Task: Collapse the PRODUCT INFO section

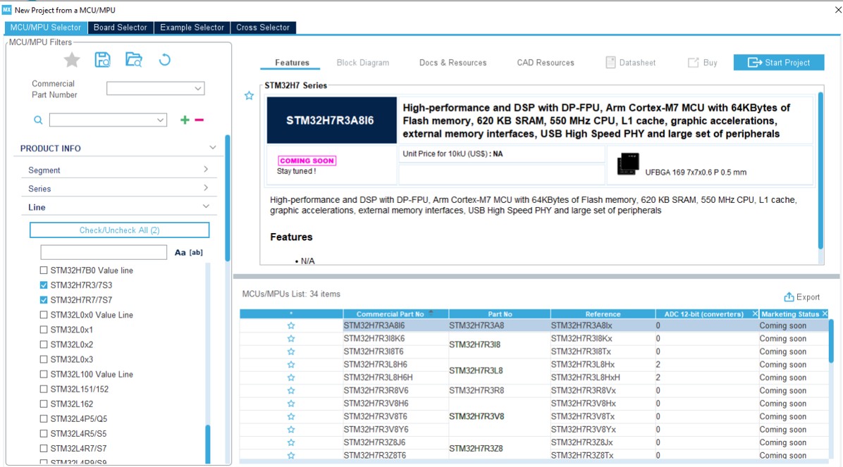Action: (x=213, y=147)
